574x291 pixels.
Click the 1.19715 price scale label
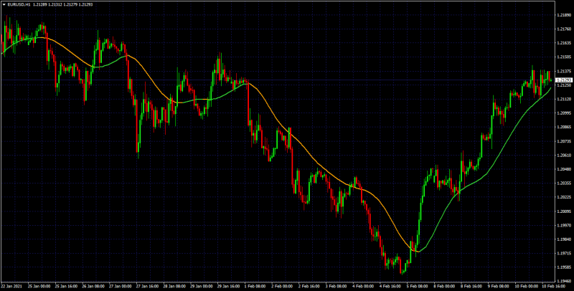[x=564, y=253]
